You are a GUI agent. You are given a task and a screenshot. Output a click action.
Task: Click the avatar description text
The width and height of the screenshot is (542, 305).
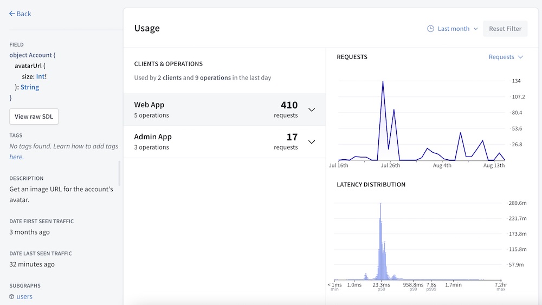(x=61, y=194)
